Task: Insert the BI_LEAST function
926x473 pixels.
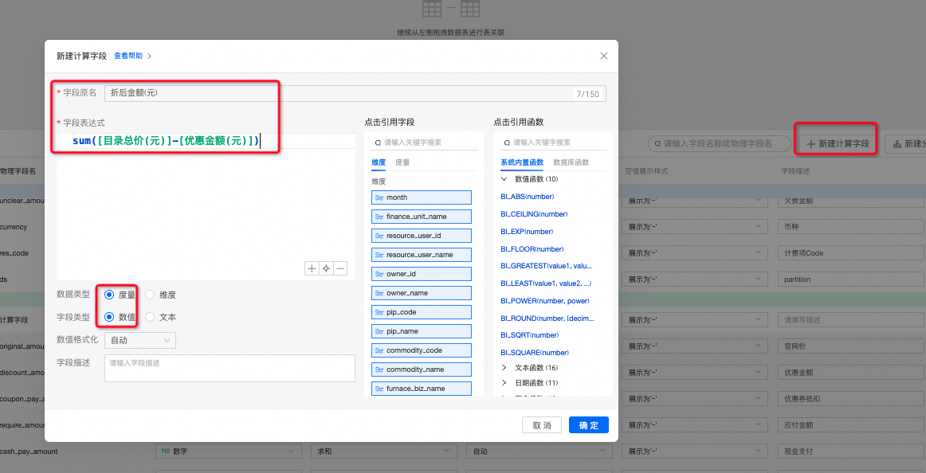Action: coord(546,283)
